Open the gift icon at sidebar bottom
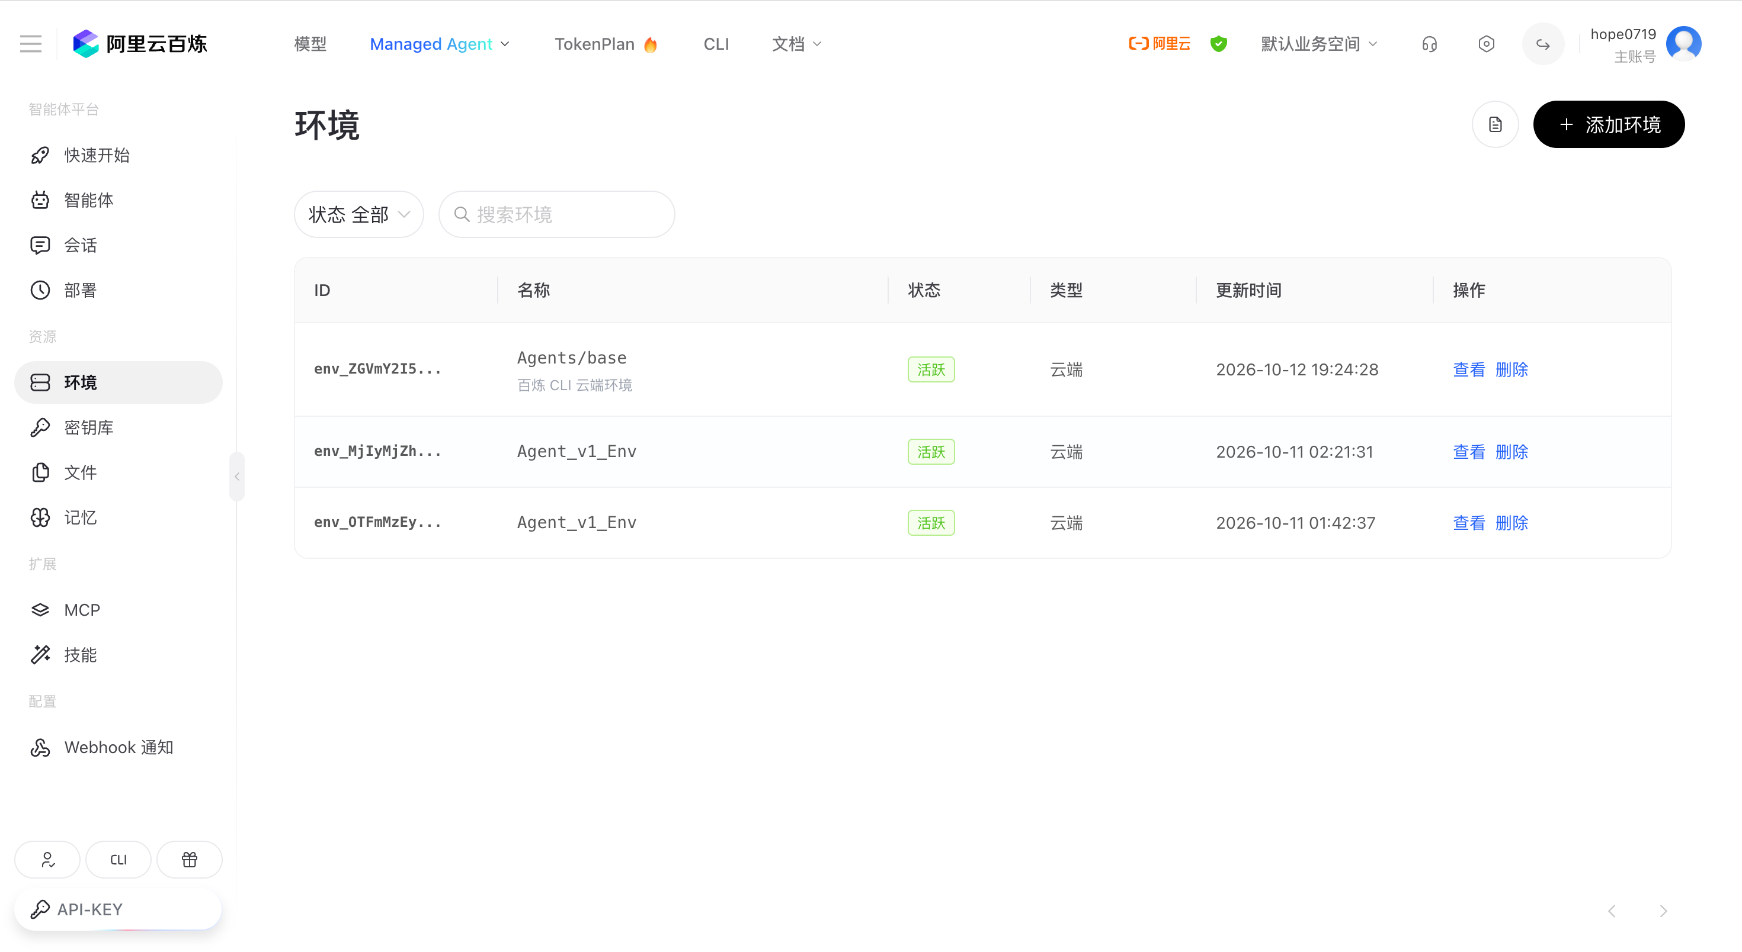Image resolution: width=1742 pixels, height=952 pixels. point(190,860)
